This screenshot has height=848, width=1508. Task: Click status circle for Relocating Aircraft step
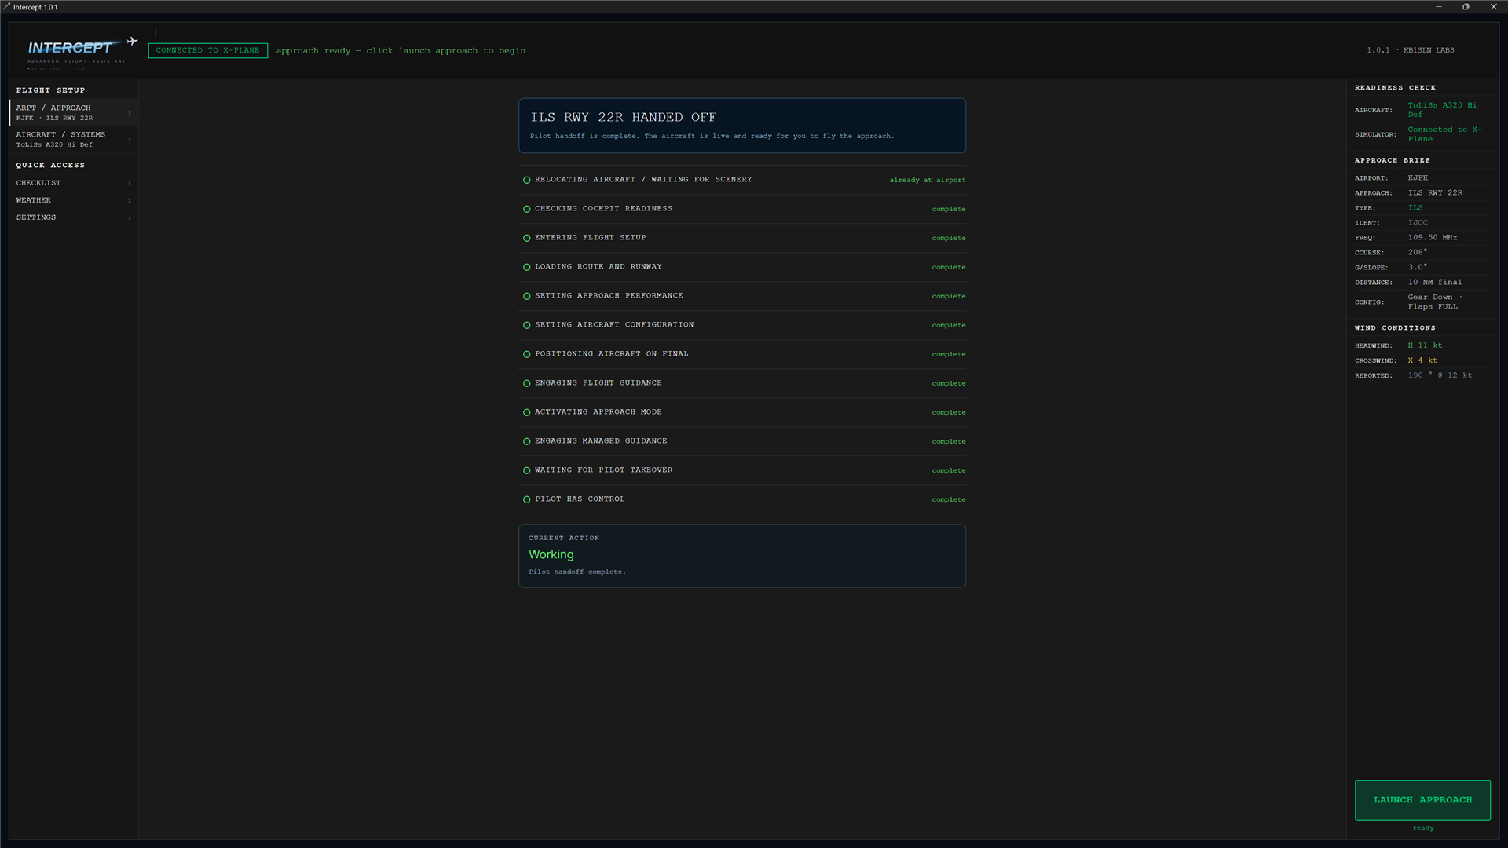(x=526, y=180)
